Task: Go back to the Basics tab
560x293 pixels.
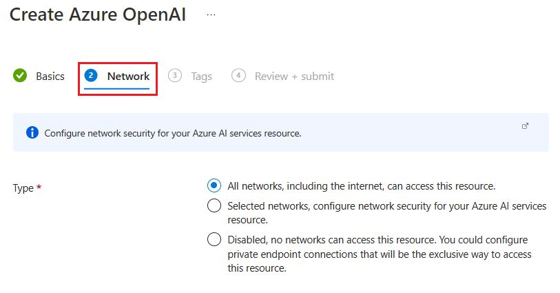Action: point(50,77)
